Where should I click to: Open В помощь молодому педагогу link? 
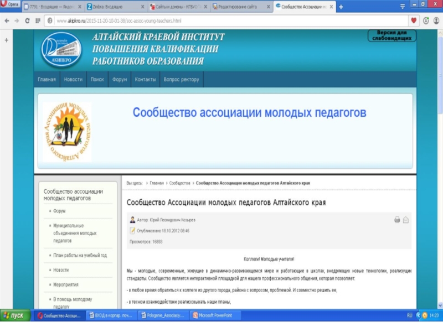(73, 303)
